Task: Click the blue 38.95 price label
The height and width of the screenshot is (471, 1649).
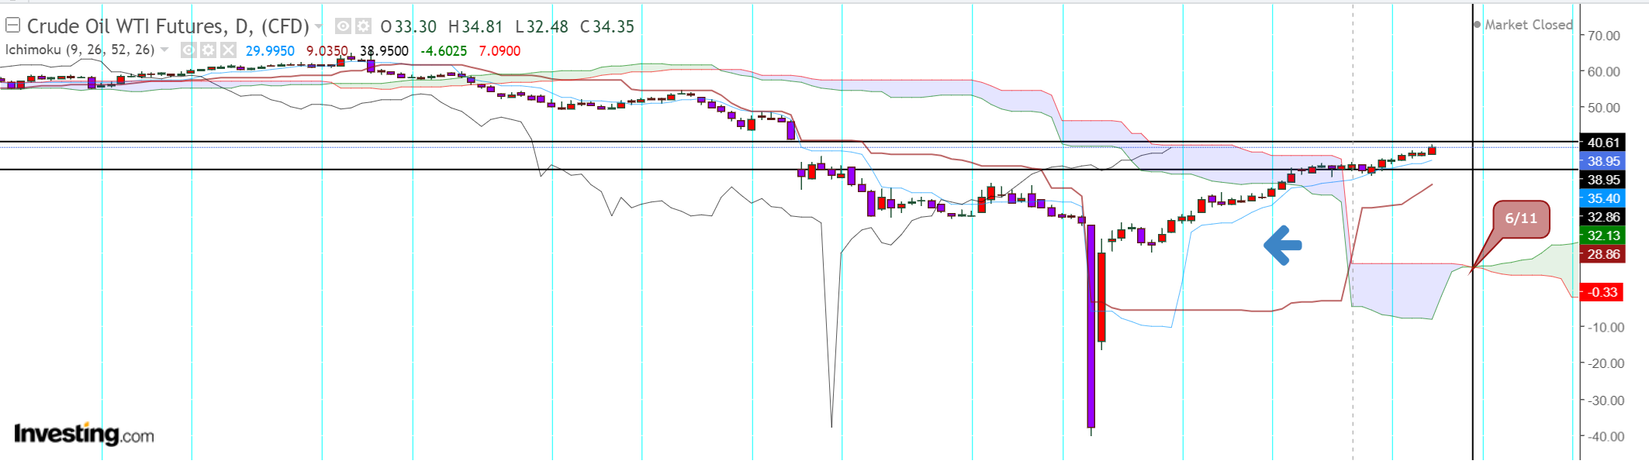Action: (1602, 161)
